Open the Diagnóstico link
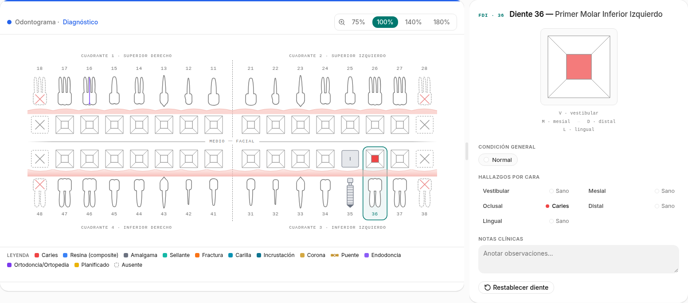 80,22
